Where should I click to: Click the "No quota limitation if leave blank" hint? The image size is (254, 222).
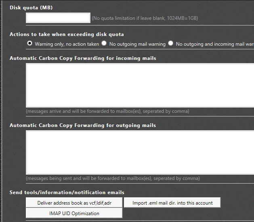coord(145,18)
